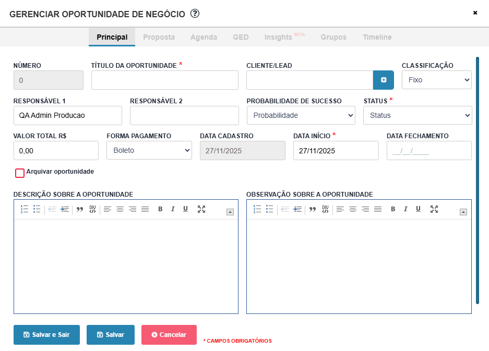
Task: Open the Timeline tab
Action: coord(377,37)
